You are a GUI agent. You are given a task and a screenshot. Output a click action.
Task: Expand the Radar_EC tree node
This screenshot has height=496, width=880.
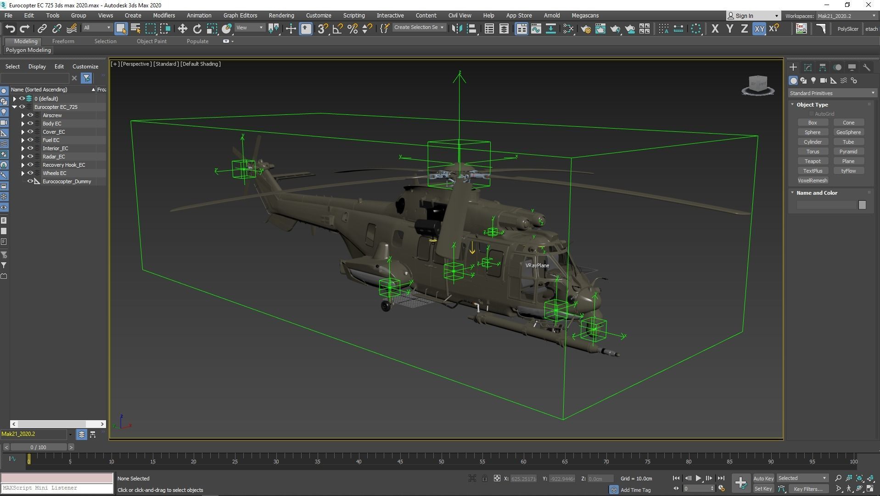(22, 157)
